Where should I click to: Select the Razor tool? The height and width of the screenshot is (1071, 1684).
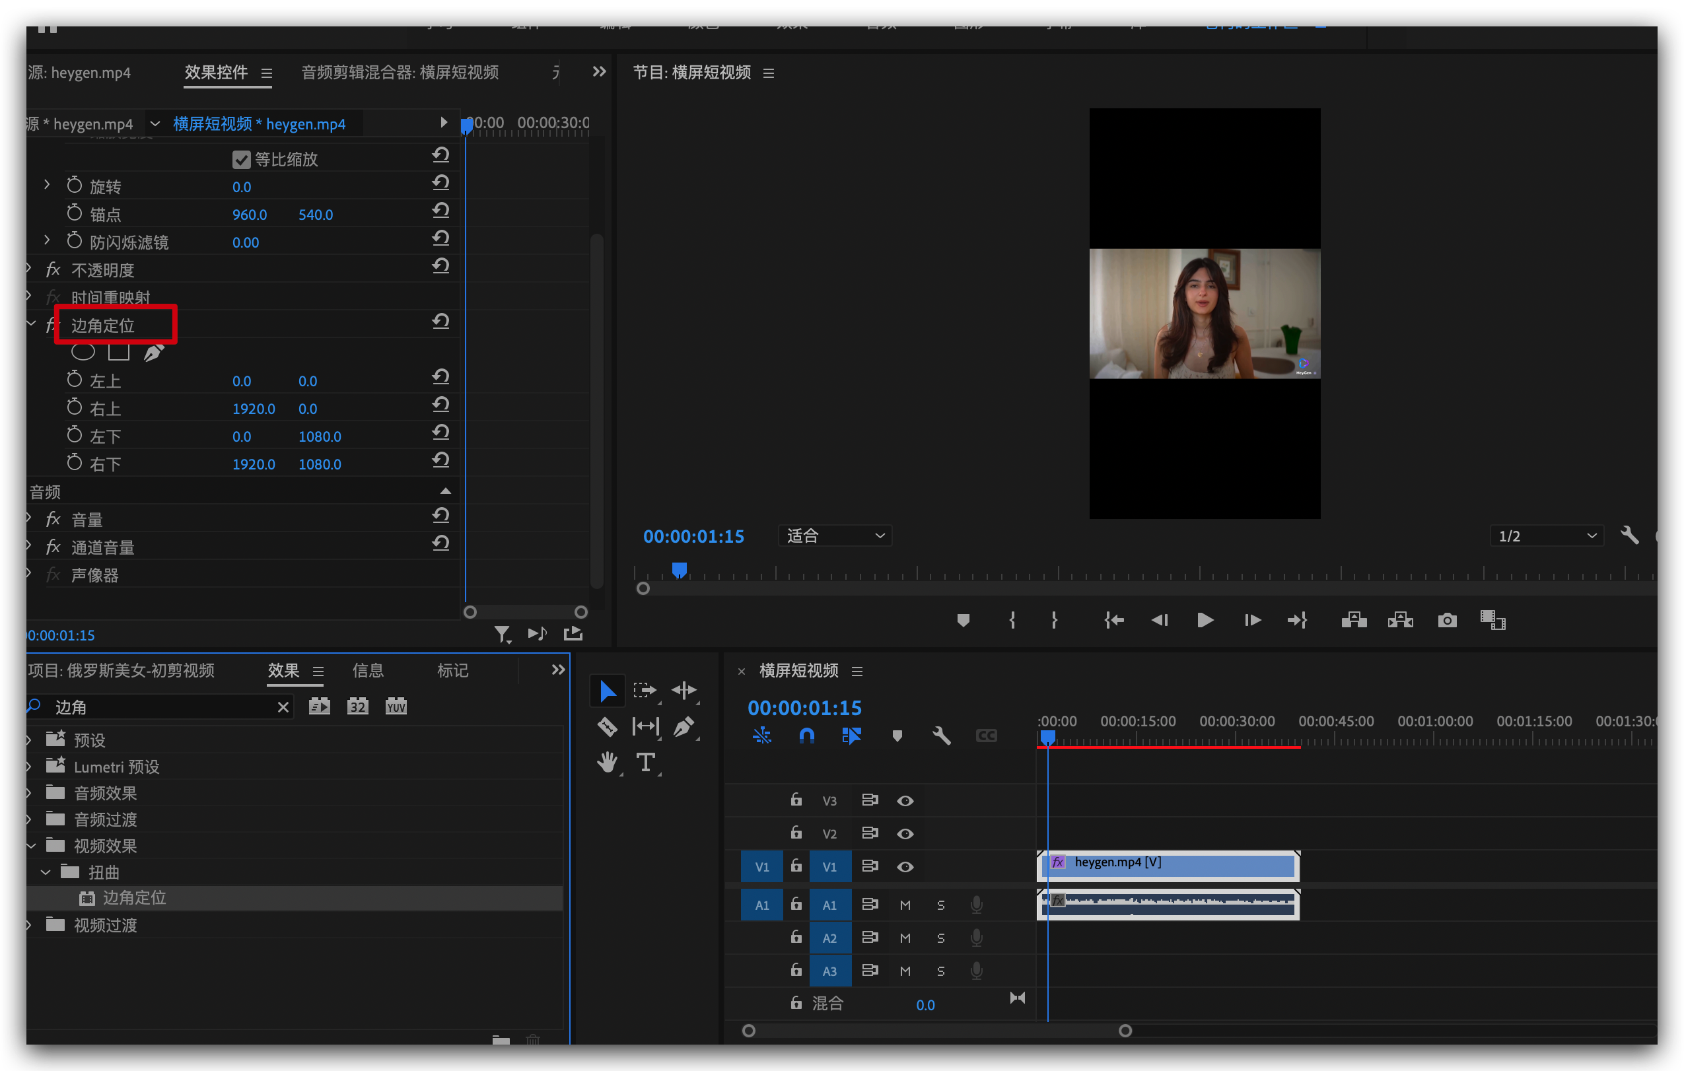tap(607, 727)
